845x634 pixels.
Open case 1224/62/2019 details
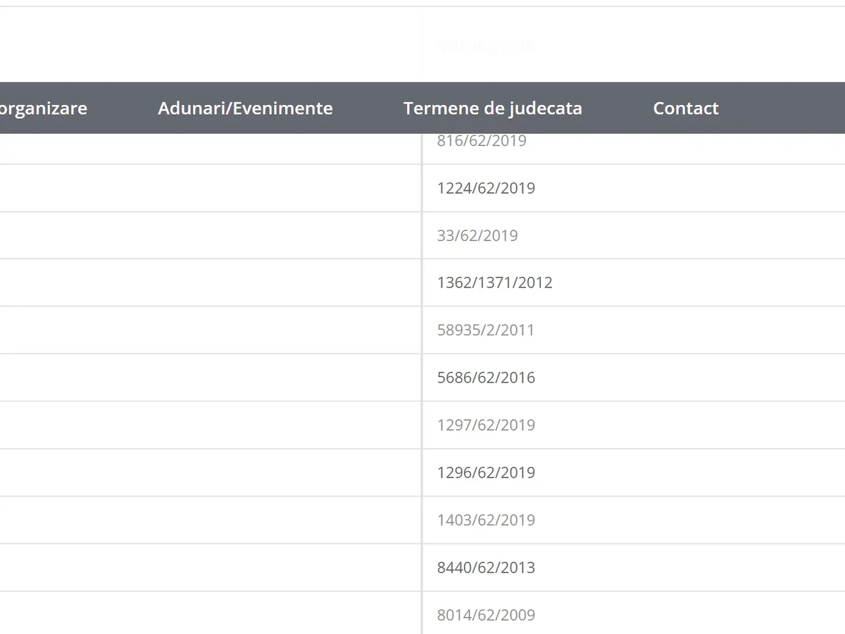click(486, 188)
